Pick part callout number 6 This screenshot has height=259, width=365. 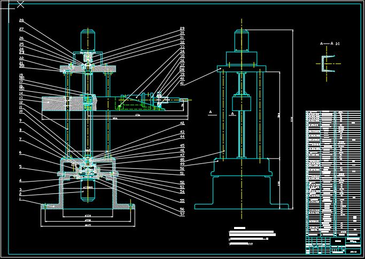pos(20,152)
